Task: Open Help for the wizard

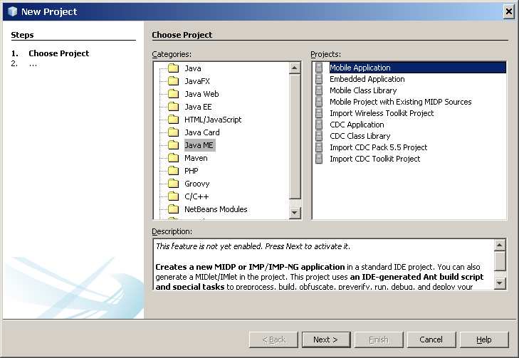Action: [x=484, y=339]
